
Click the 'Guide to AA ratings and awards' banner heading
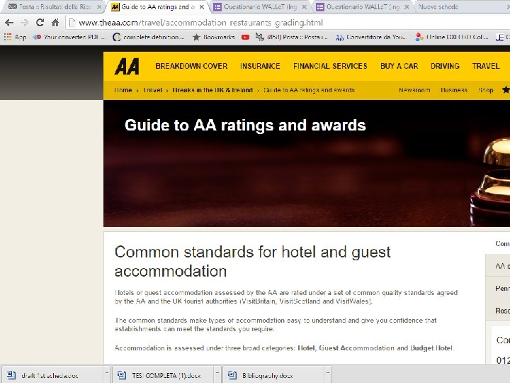[245, 126]
